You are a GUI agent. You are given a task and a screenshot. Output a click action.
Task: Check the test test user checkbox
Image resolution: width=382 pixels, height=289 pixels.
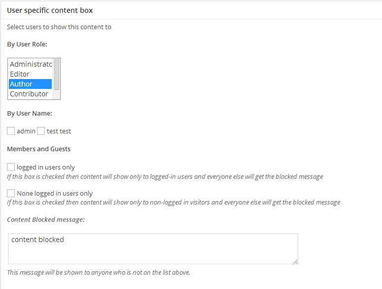click(x=41, y=131)
